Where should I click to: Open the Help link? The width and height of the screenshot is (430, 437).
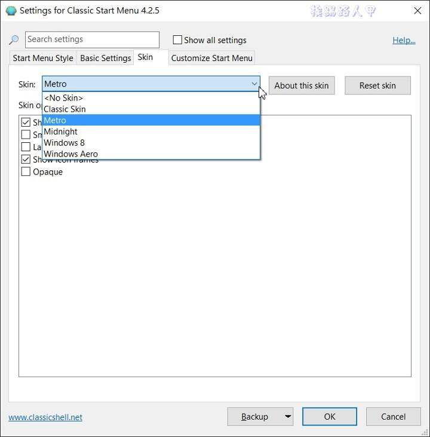(x=404, y=40)
